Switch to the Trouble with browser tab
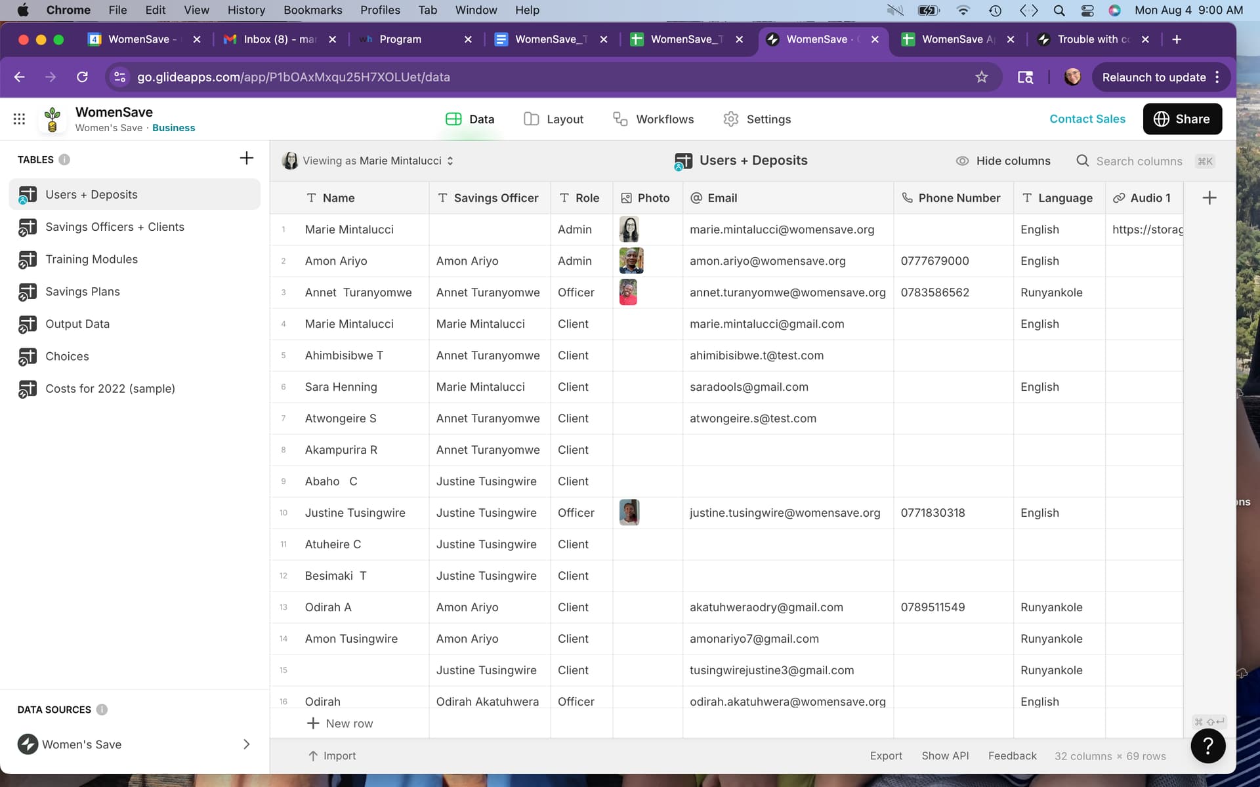 (x=1093, y=39)
